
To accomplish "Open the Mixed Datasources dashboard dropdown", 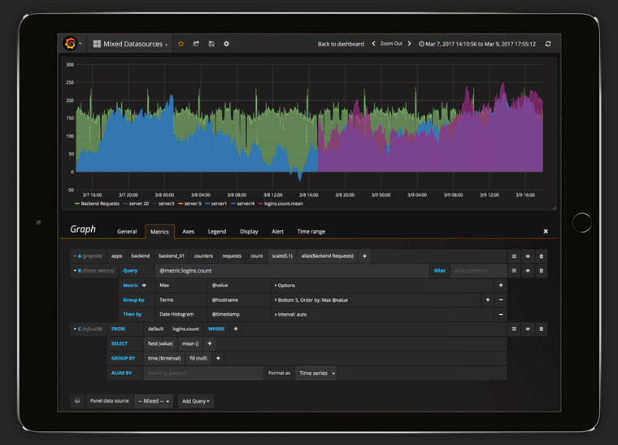I will (130, 44).
